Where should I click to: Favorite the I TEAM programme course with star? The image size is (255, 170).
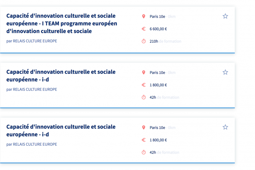click(x=225, y=16)
